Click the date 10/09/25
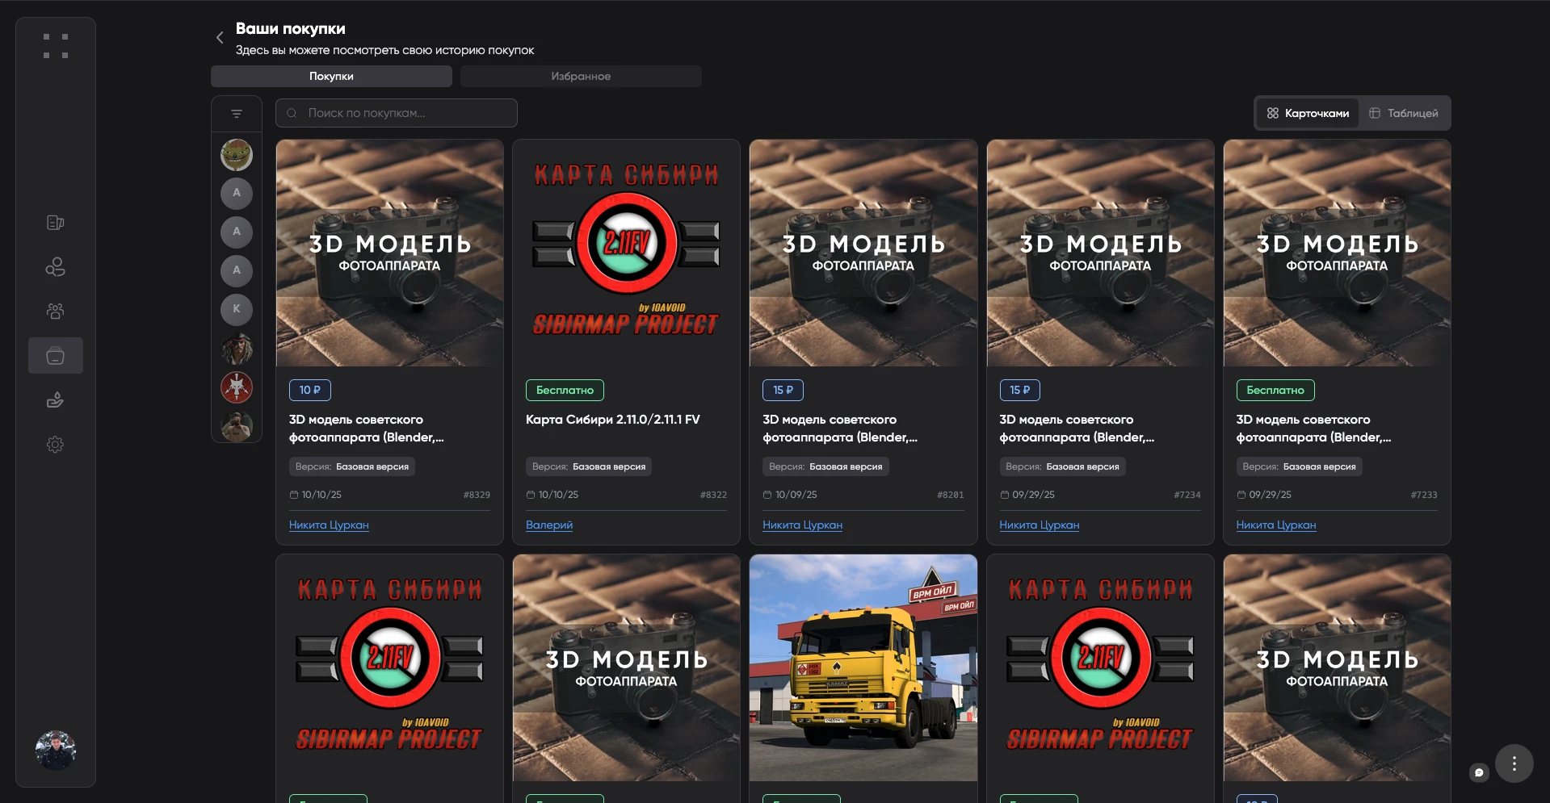This screenshot has height=803, width=1550. coord(796,495)
